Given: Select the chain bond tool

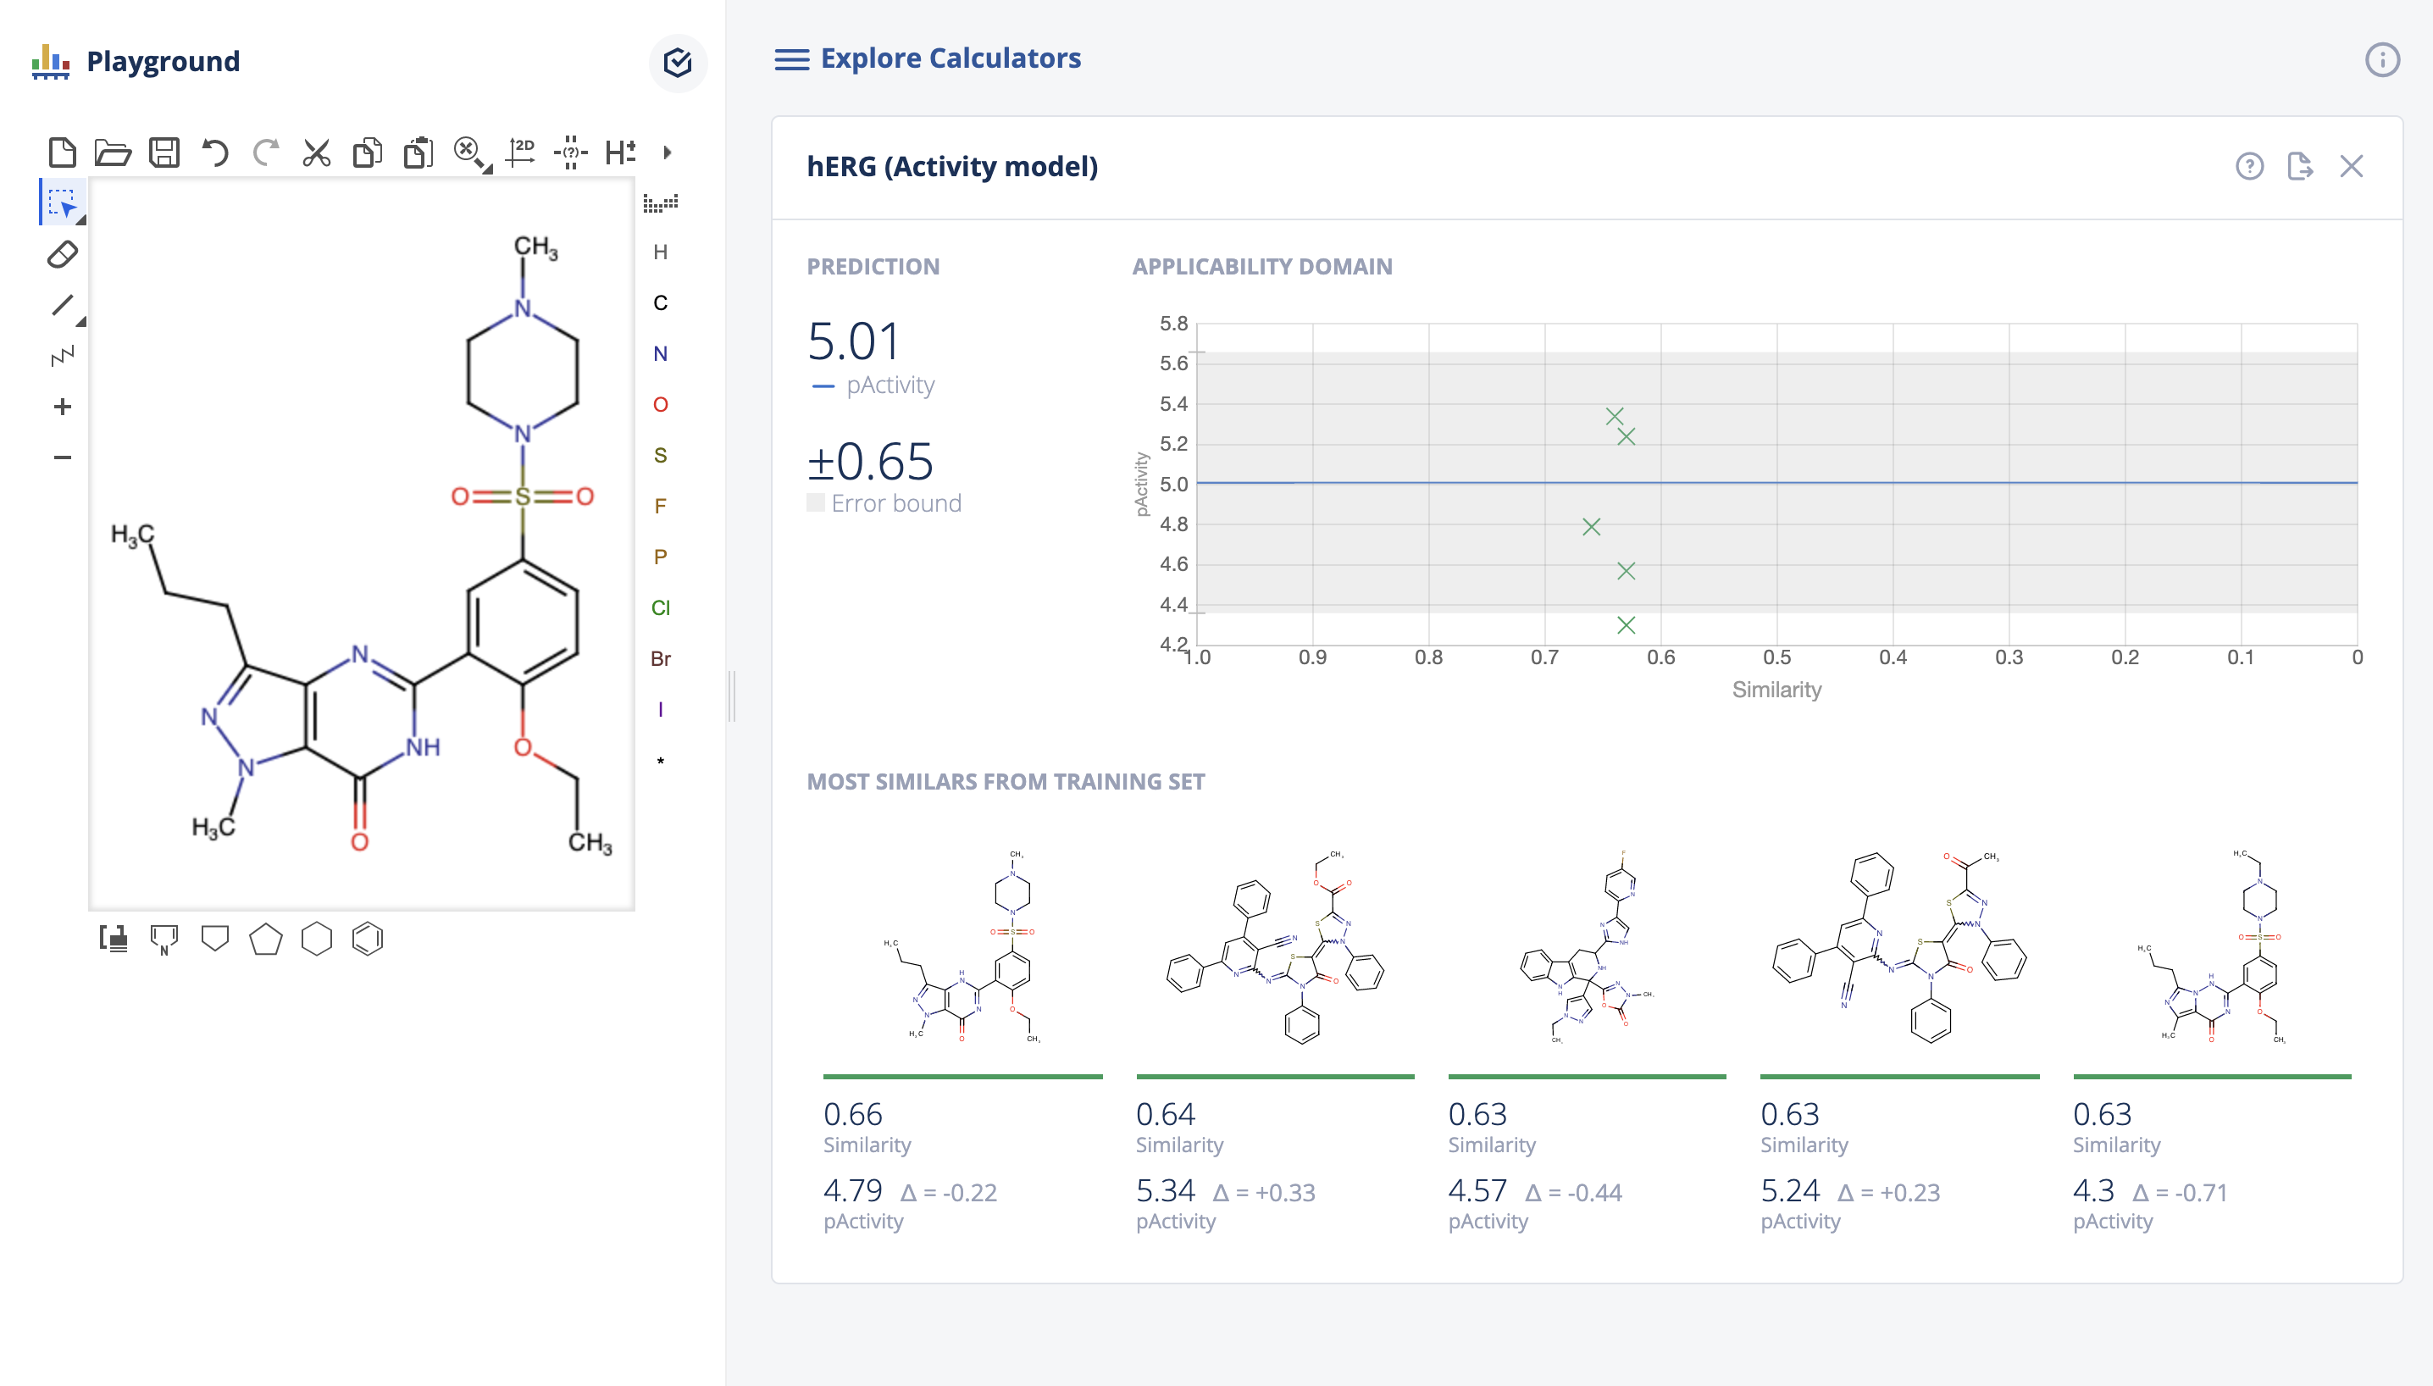Looking at the screenshot, I should pyautogui.click(x=62, y=356).
